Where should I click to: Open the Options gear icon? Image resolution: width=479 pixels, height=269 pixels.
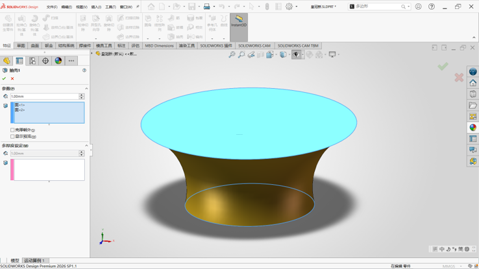click(x=289, y=6)
